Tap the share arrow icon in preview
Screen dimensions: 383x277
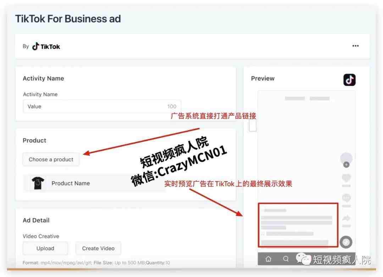pyautogui.click(x=346, y=218)
